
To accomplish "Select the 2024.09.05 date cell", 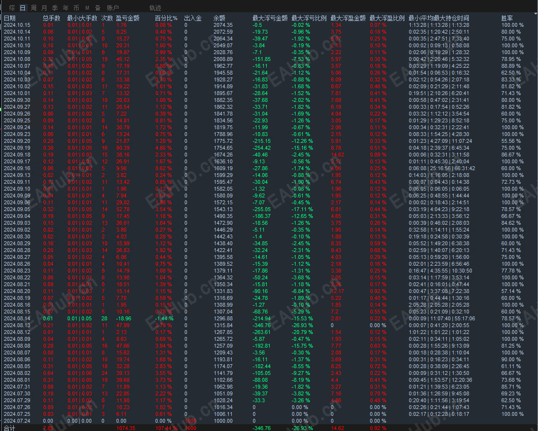I will pos(17,209).
